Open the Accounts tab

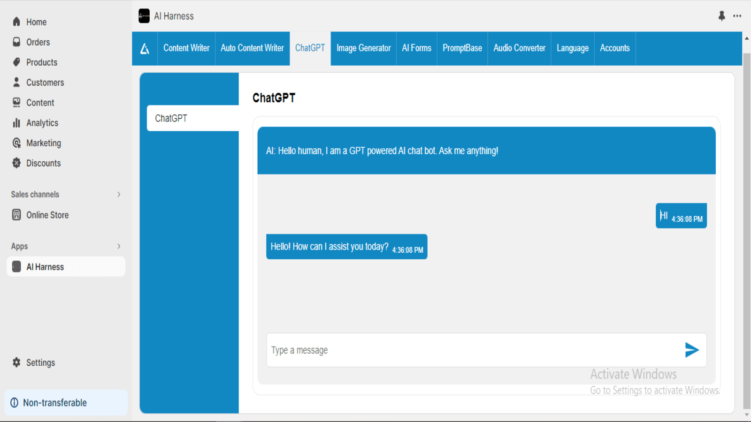(615, 48)
